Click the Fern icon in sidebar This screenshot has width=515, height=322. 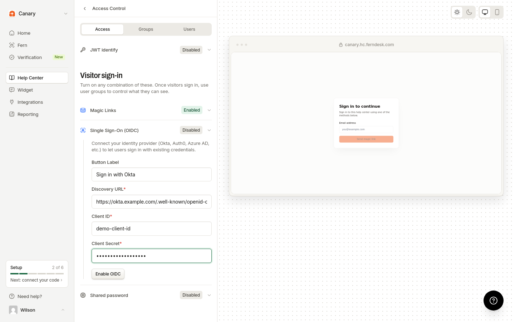[12, 45]
